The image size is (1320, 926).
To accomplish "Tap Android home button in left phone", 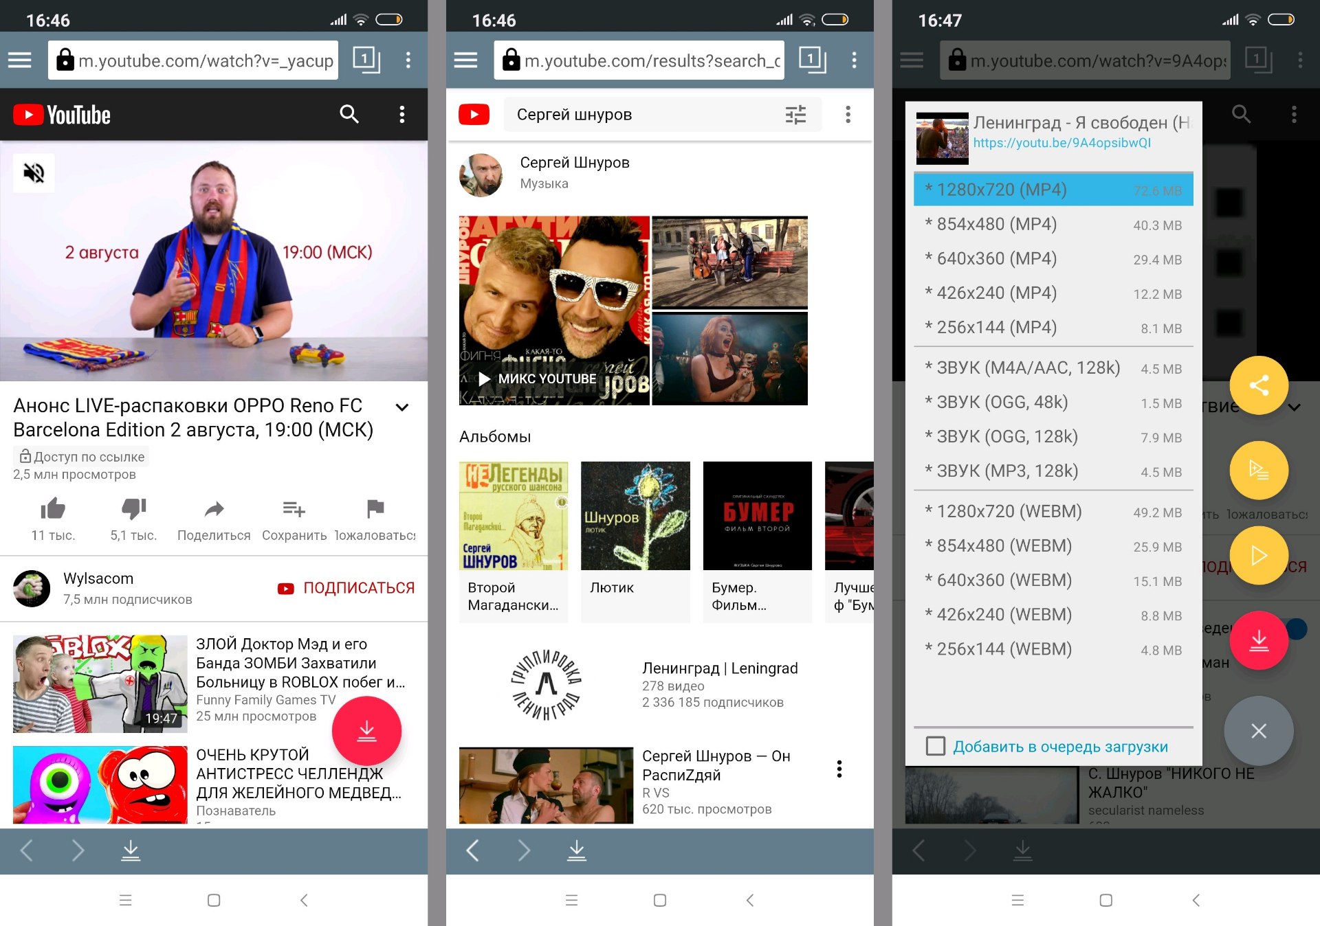I will click(x=214, y=900).
